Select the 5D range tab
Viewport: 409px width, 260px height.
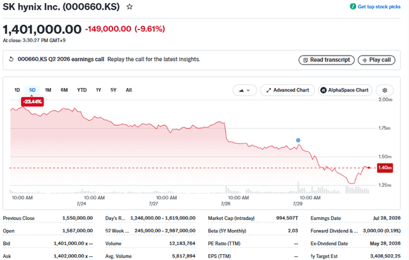tap(33, 90)
